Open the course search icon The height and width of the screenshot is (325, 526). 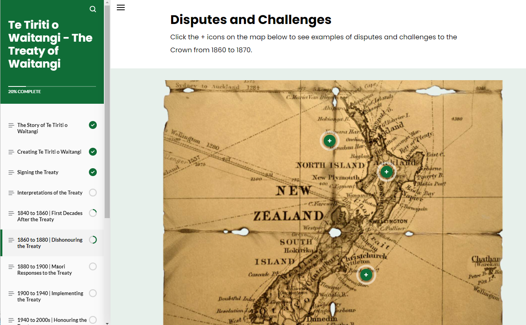pyautogui.click(x=93, y=9)
